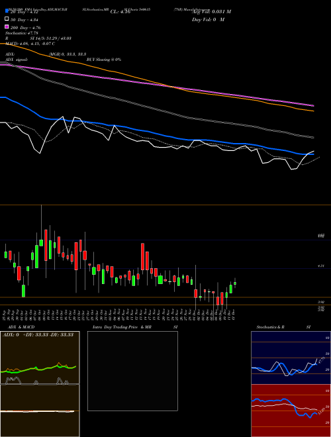The width and height of the screenshot is (331, 437).
Task: Click the '(MGR) 0, 33.3, 33.3' ADX values
Action: click(68, 54)
